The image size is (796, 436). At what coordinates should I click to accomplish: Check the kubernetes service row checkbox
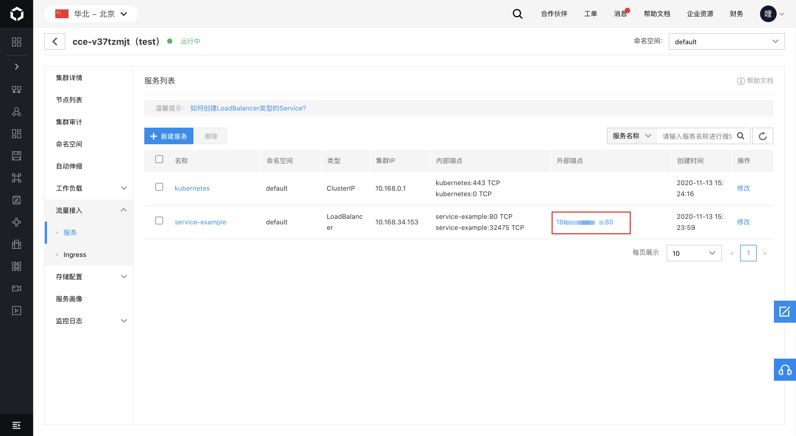click(x=159, y=187)
